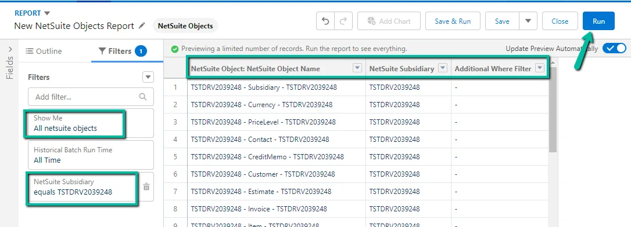This screenshot has width=631, height=227.
Task: Open NetSuite Object Name column menu
Action: click(357, 68)
